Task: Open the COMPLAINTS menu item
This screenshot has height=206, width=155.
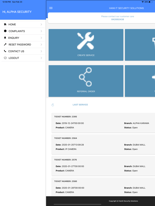Action: tap(23, 31)
